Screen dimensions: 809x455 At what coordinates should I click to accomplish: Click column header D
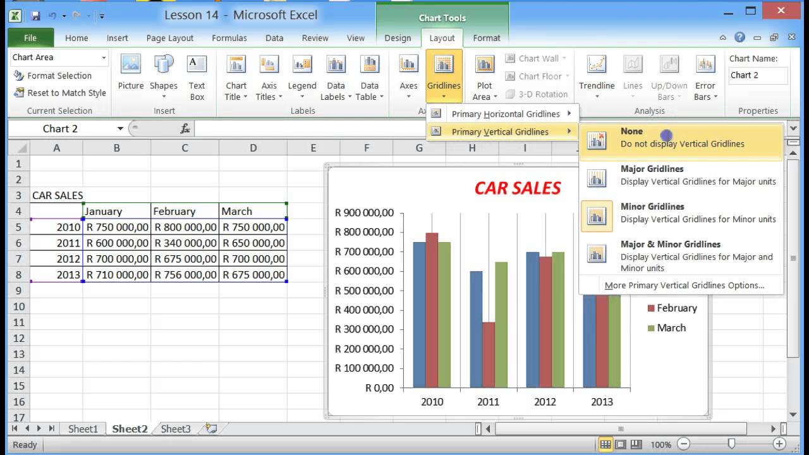[253, 148]
